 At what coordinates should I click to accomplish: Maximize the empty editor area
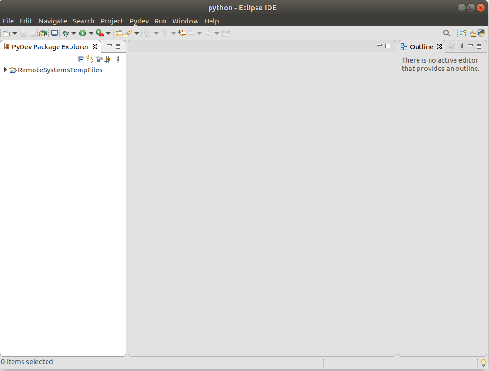(x=388, y=46)
